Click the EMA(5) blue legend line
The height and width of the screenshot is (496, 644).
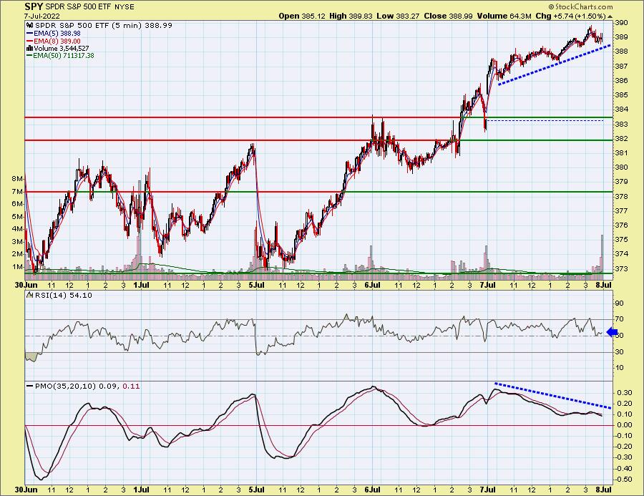(29, 34)
